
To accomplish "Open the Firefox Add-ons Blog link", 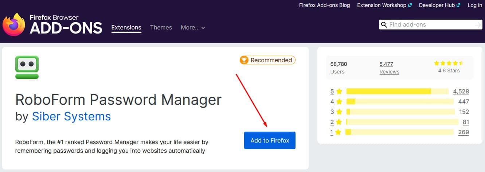I will [324, 5].
